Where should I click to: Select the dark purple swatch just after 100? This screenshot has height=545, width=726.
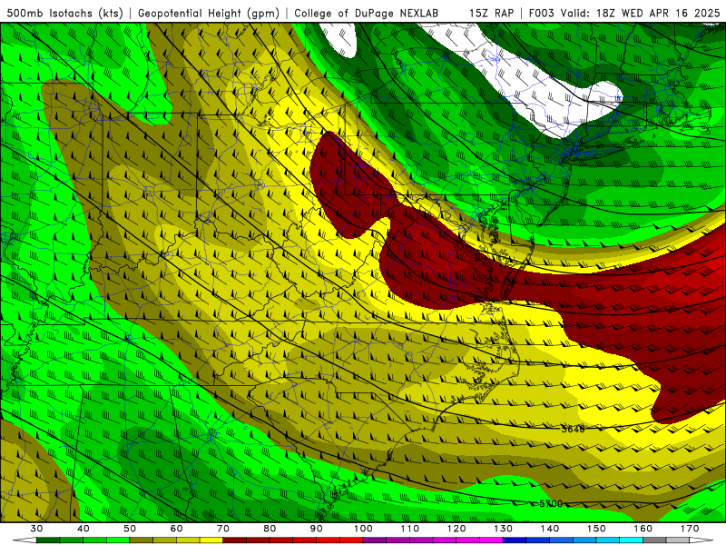click(375, 540)
